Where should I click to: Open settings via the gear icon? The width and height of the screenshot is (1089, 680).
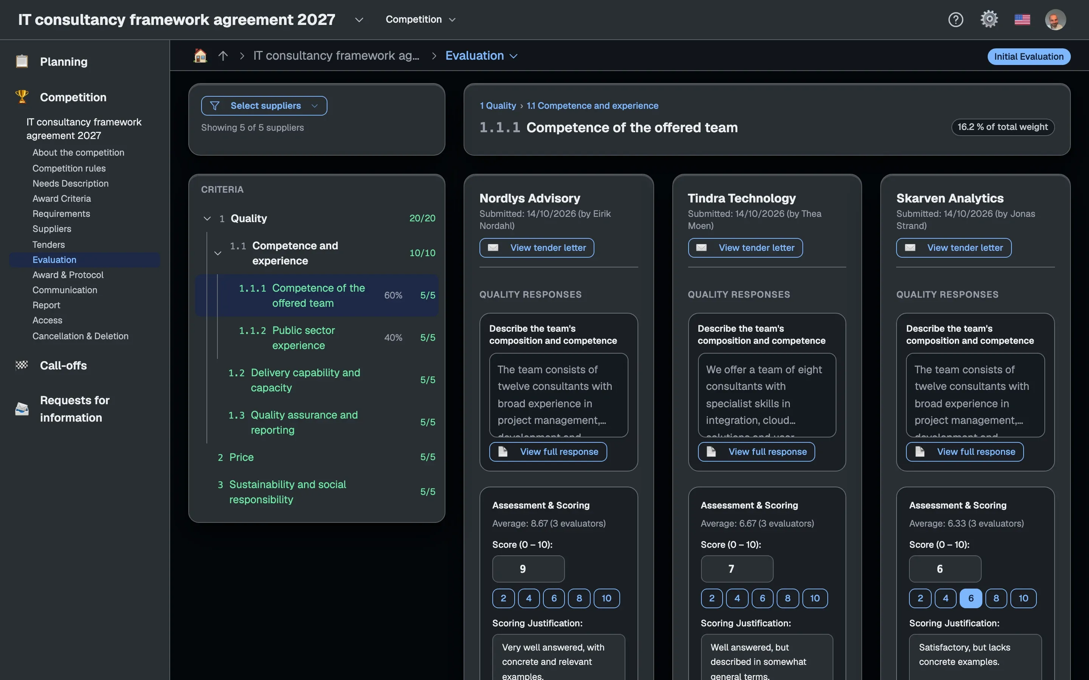pyautogui.click(x=989, y=19)
